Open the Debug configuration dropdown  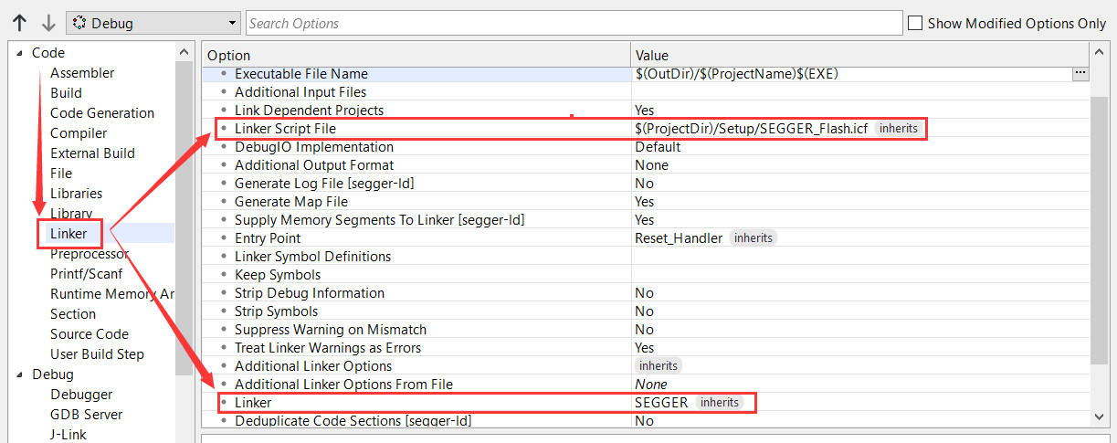153,23
